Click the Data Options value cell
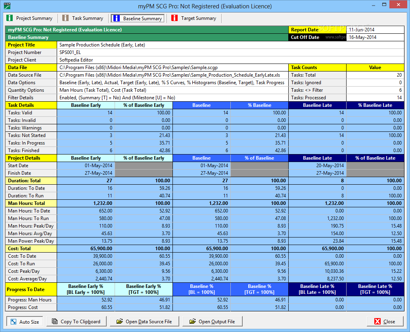 (172, 83)
